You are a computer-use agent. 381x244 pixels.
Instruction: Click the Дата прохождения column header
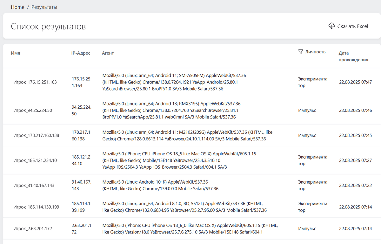(353, 56)
